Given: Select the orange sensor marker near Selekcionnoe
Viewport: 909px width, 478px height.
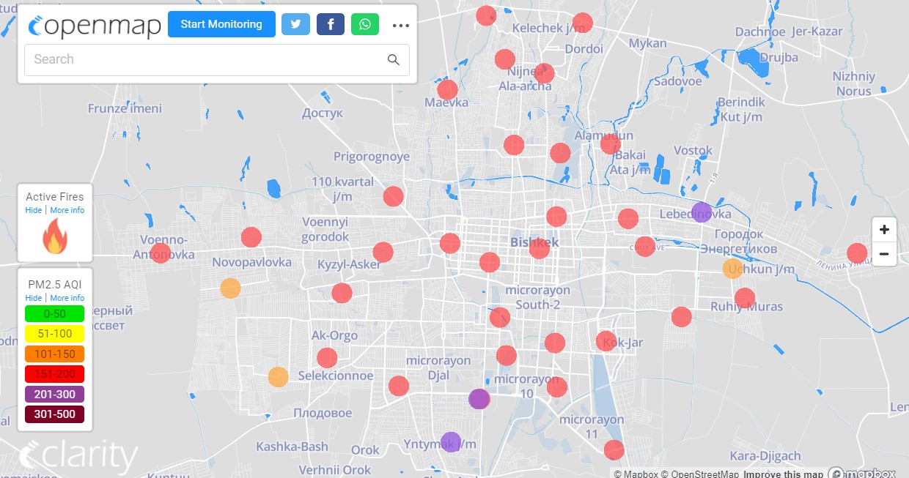Looking at the screenshot, I should pos(278,377).
